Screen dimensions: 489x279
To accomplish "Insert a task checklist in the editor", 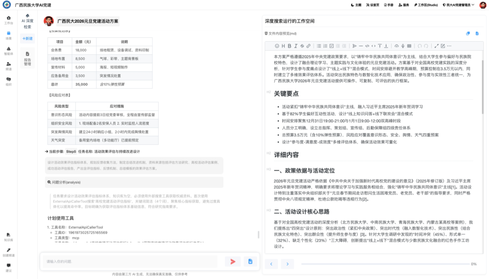I will (331, 46).
